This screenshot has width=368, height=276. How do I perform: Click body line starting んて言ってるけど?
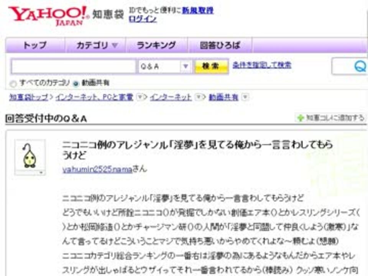[x=200, y=241]
